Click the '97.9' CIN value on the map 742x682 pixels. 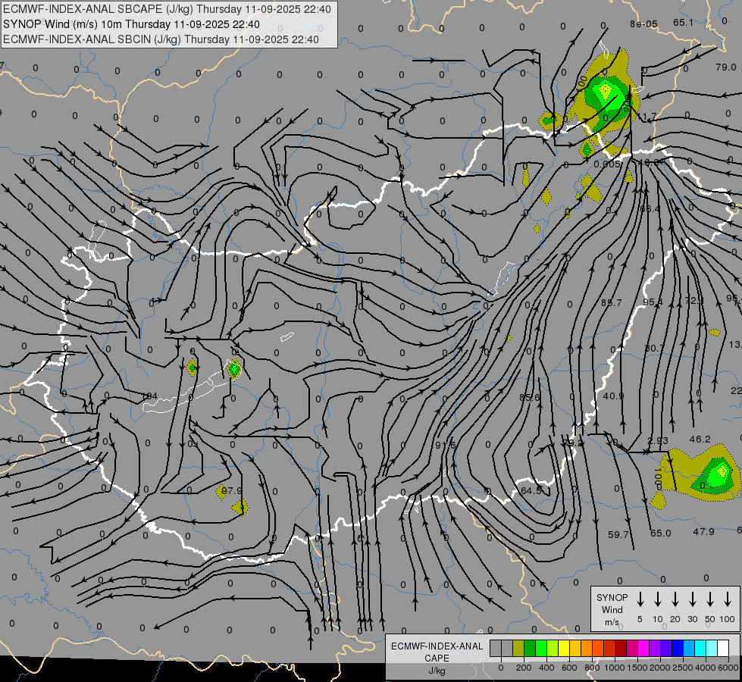click(231, 491)
